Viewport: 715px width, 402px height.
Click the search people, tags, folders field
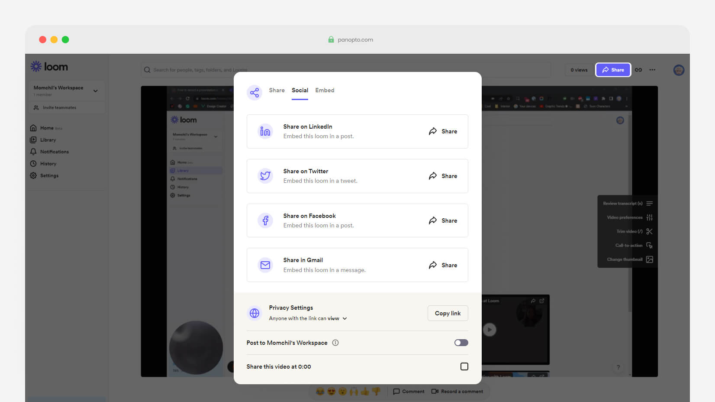tap(346, 70)
